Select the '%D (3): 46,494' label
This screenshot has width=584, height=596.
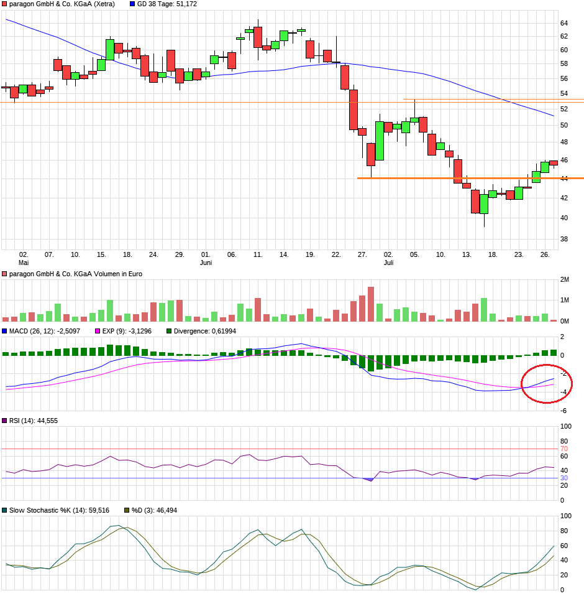click(x=155, y=511)
